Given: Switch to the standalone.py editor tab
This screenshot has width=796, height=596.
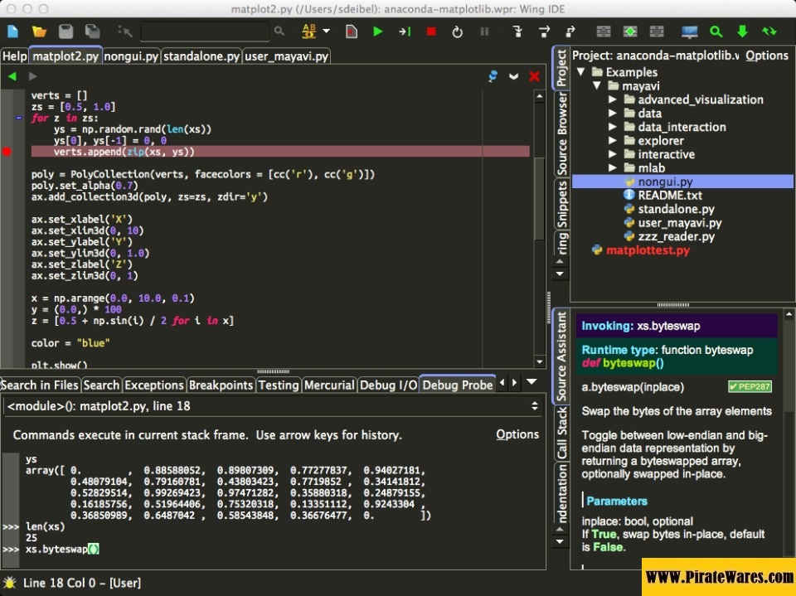Looking at the screenshot, I should tap(201, 56).
